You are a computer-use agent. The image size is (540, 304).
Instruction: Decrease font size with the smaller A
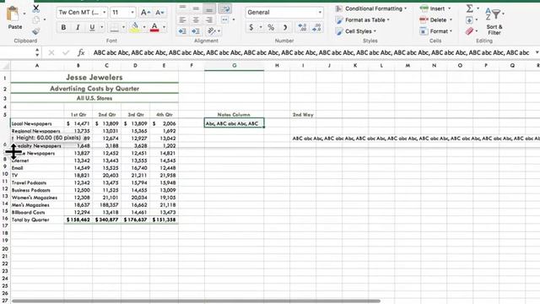pyautogui.click(x=159, y=13)
